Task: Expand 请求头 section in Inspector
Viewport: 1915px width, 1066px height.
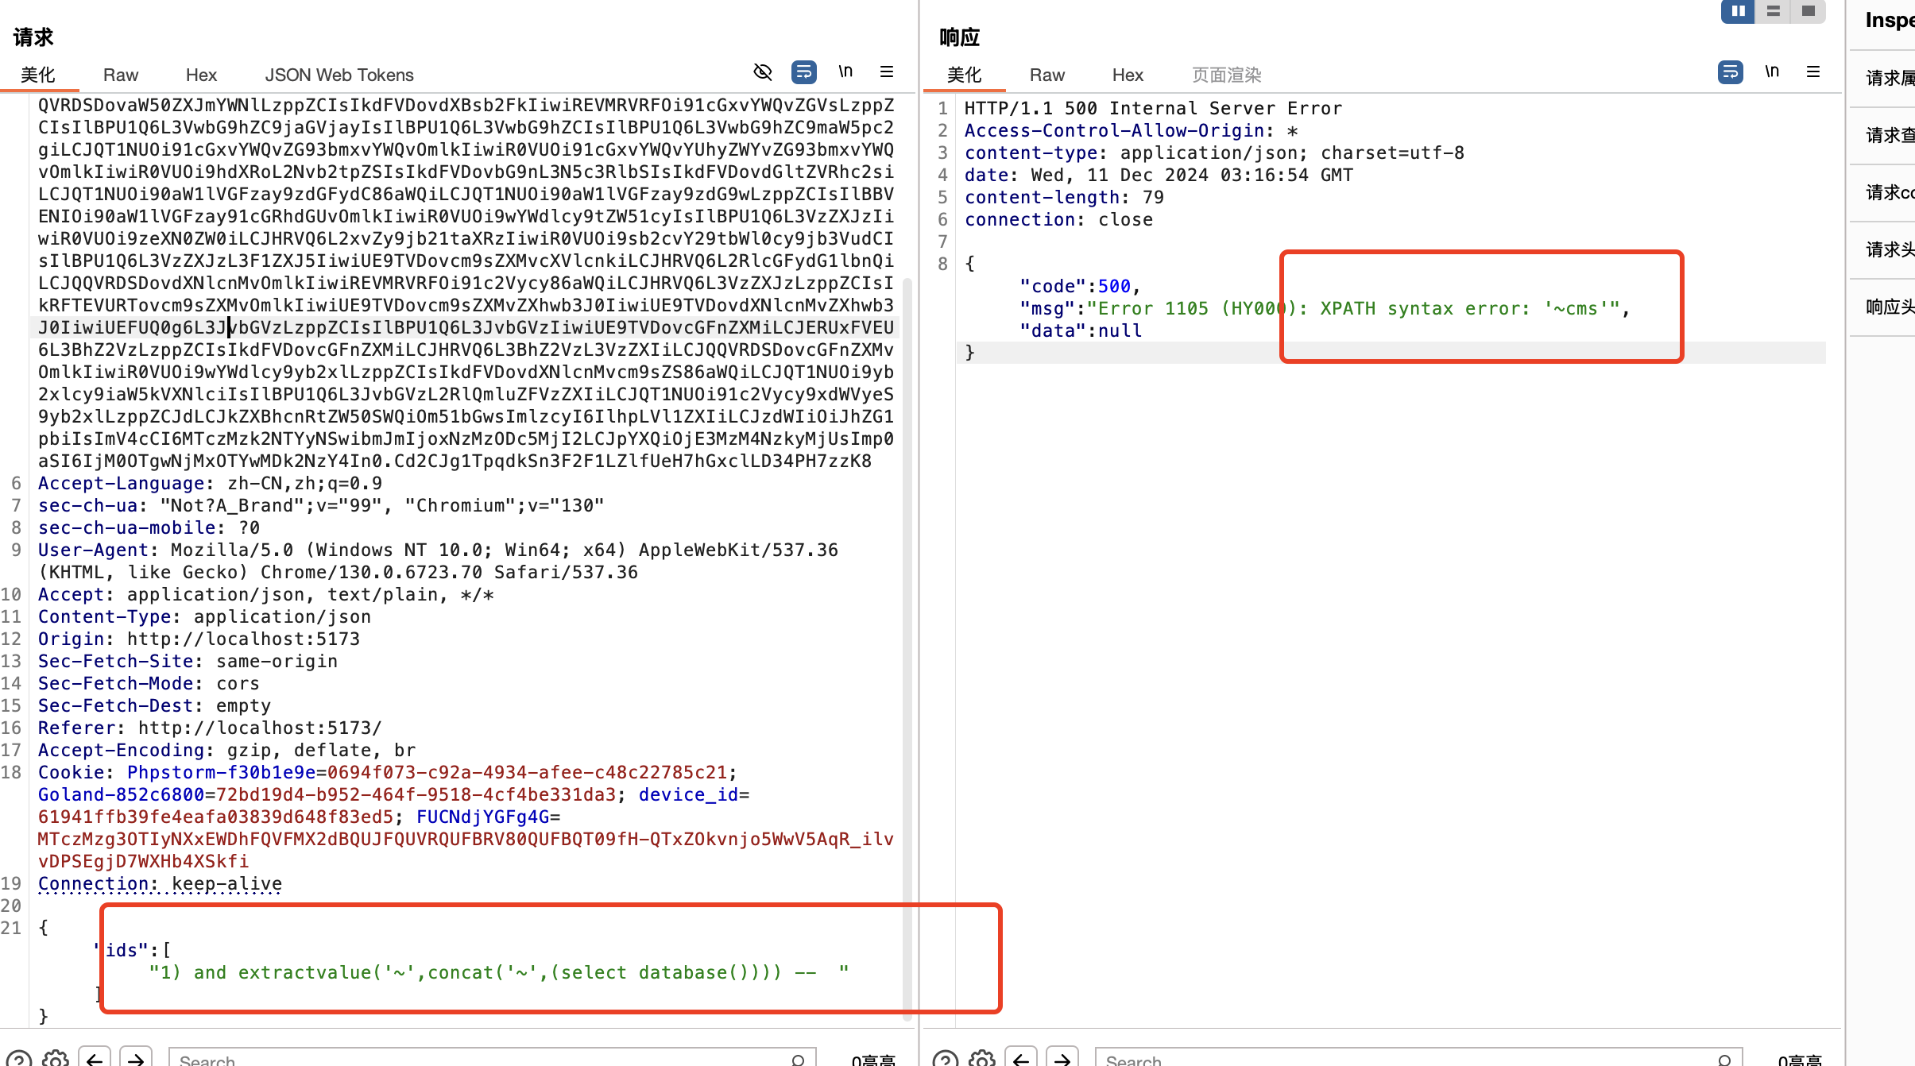Action: [1890, 249]
